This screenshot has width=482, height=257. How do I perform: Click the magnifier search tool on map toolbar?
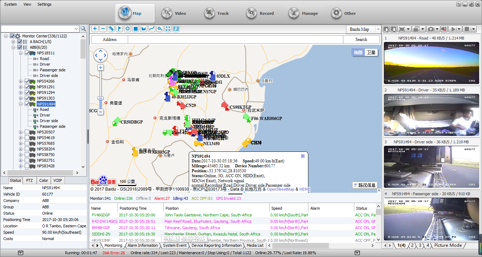[x=160, y=29]
